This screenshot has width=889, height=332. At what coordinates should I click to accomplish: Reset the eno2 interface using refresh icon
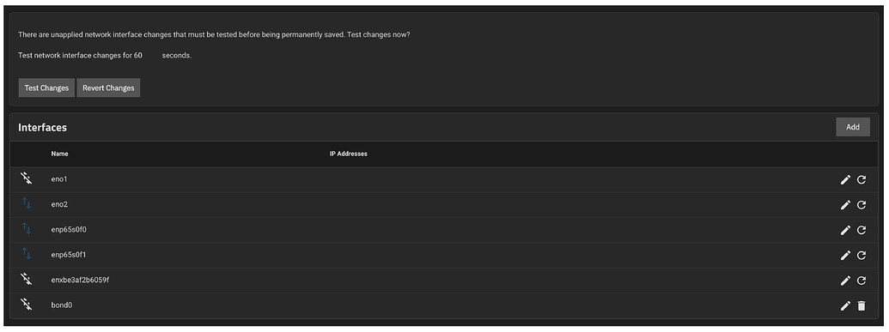862,205
